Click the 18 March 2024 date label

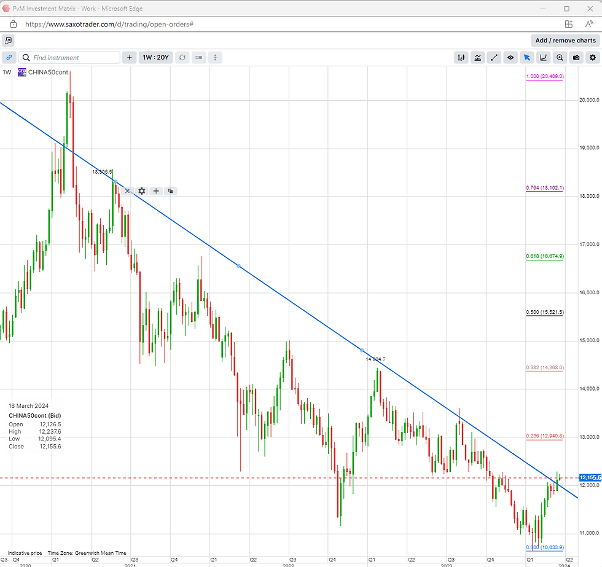pyautogui.click(x=29, y=406)
